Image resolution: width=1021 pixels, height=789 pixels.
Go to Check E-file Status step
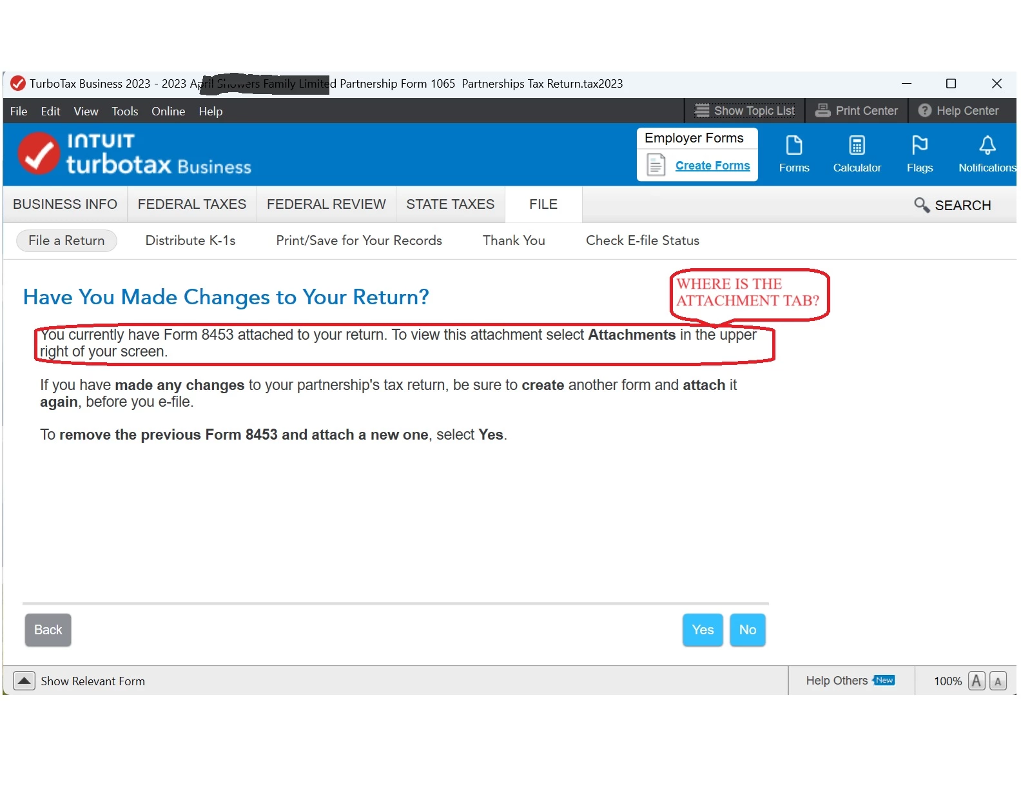click(643, 240)
